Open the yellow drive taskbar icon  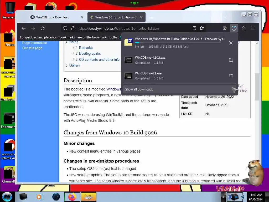(89, 197)
